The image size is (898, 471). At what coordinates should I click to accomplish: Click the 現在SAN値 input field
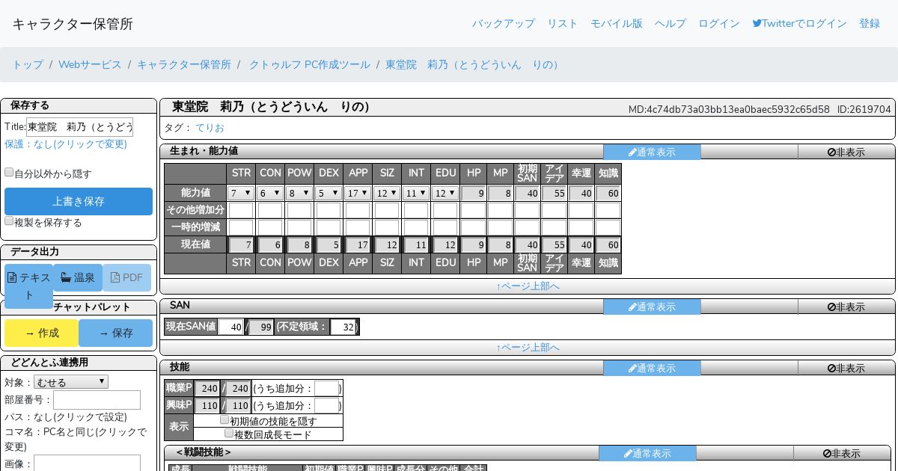click(x=230, y=327)
